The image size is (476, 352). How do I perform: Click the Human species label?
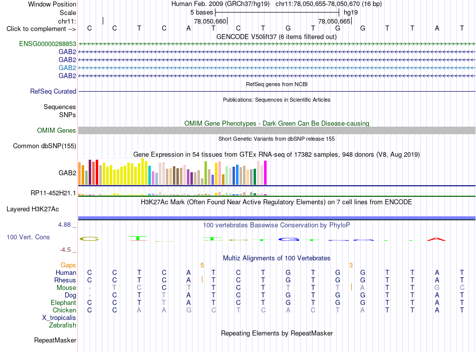pyautogui.click(x=66, y=272)
